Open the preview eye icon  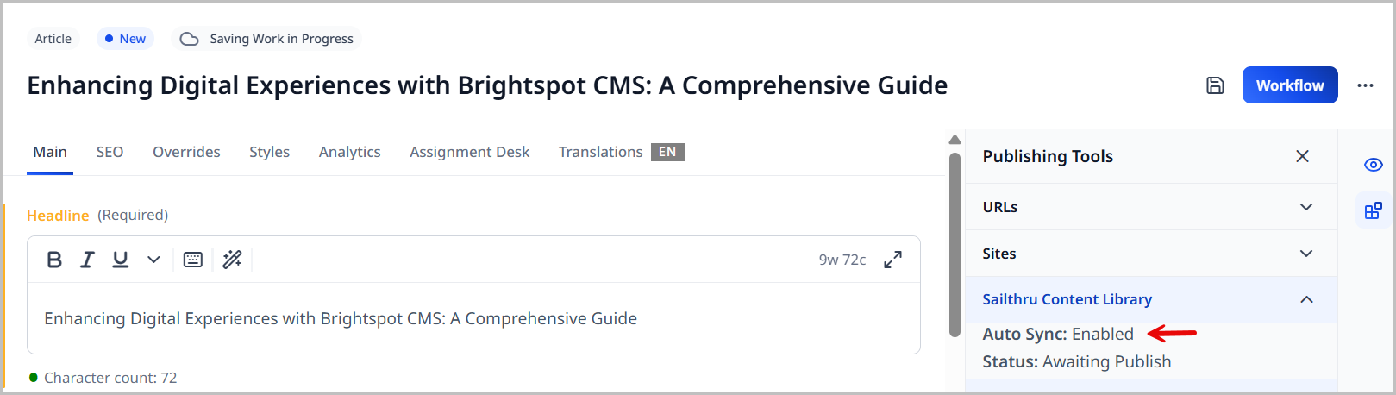(1374, 165)
